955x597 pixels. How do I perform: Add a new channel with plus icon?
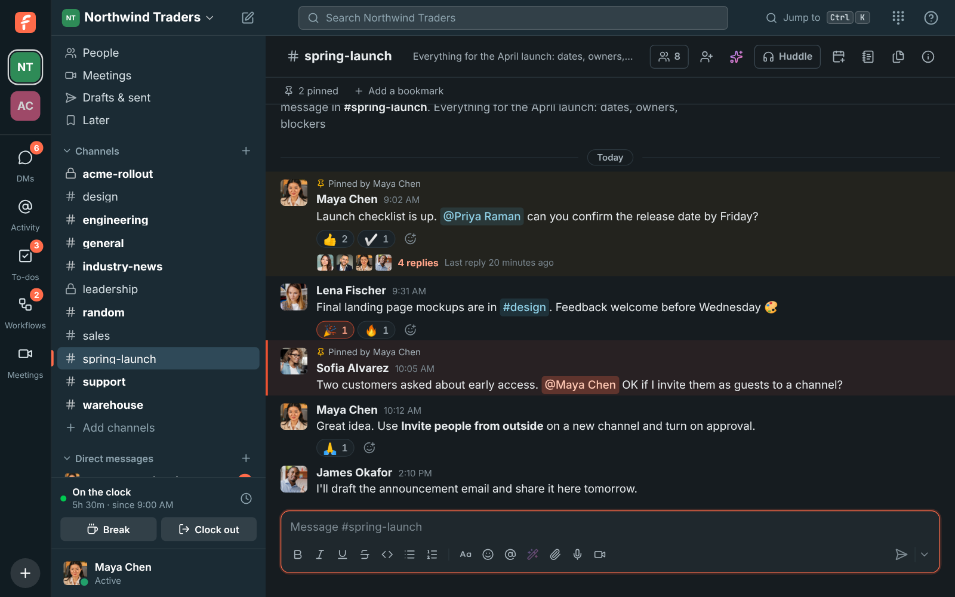coord(246,151)
